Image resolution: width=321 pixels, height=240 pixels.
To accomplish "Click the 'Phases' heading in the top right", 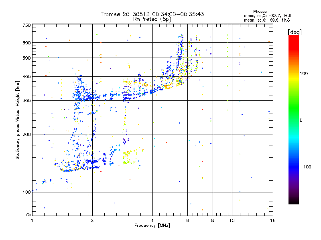I will click(x=260, y=12).
